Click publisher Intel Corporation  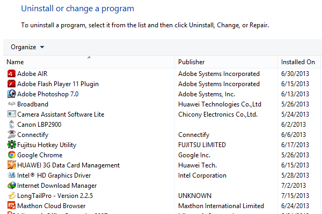tap(202, 175)
